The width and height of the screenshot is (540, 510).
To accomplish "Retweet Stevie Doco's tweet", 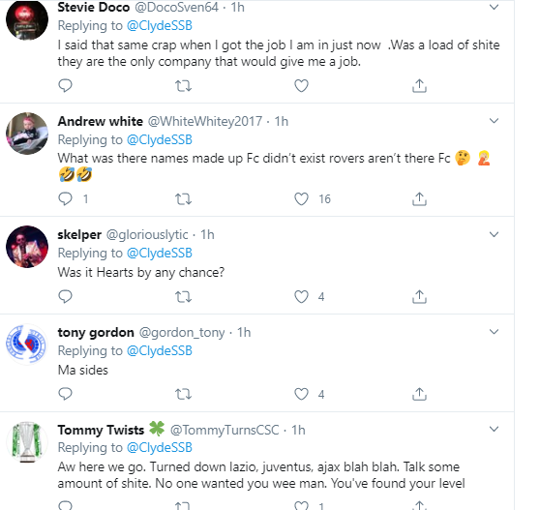I will [x=183, y=86].
